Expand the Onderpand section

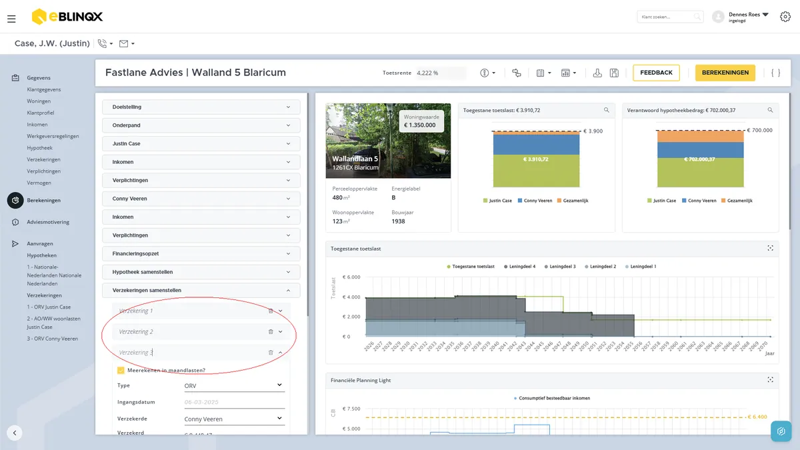[x=201, y=125]
